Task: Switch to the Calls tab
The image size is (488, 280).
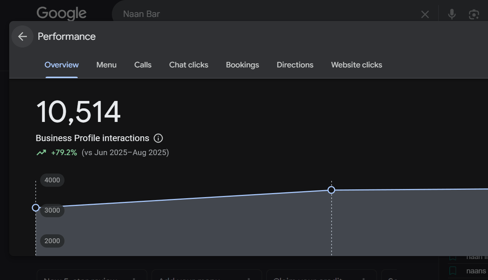Action: tap(143, 65)
